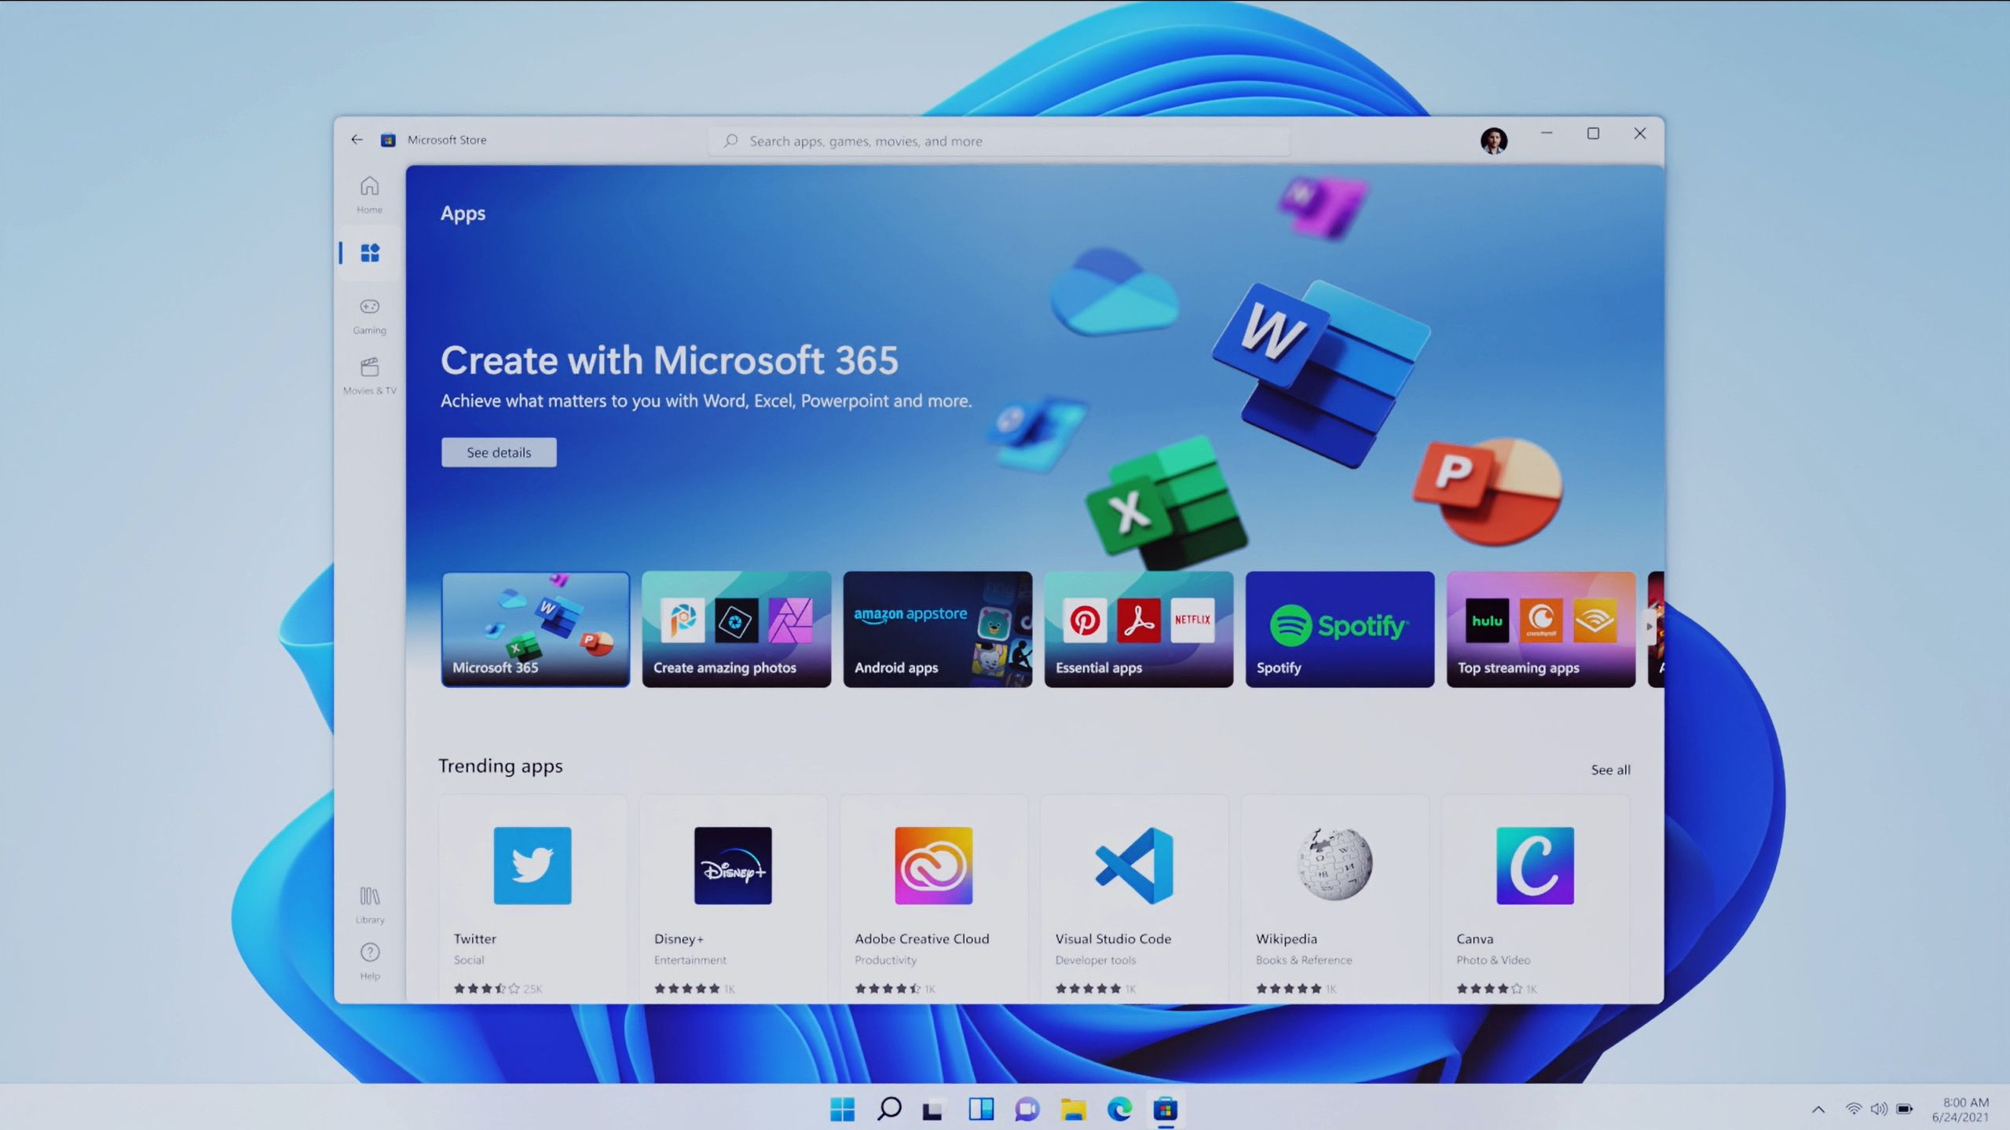
Task: Expand hidden icons in the system tray
Action: click(1818, 1110)
